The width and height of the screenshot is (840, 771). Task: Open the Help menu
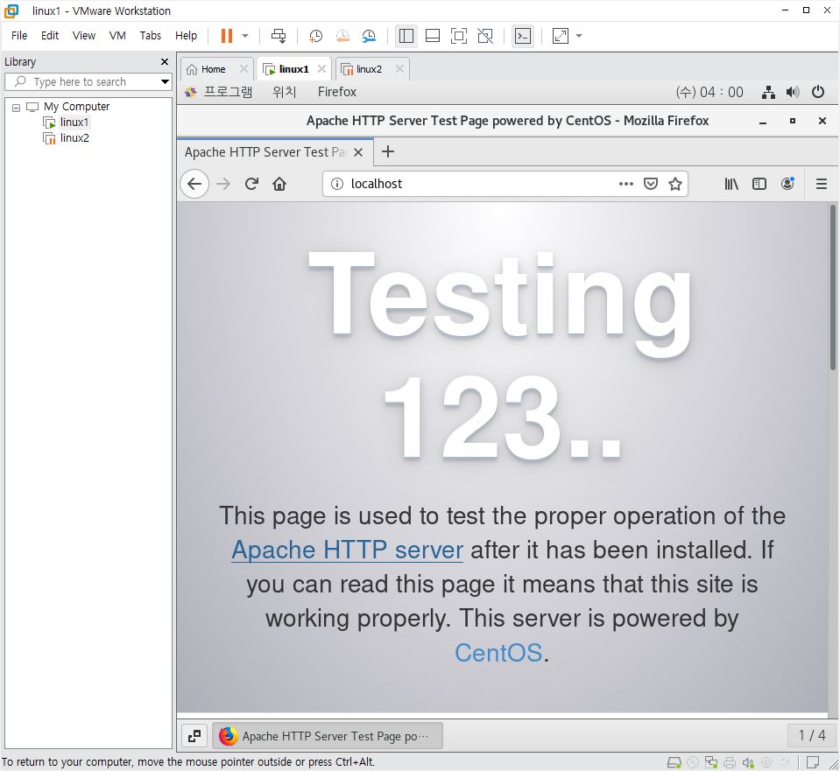click(186, 35)
